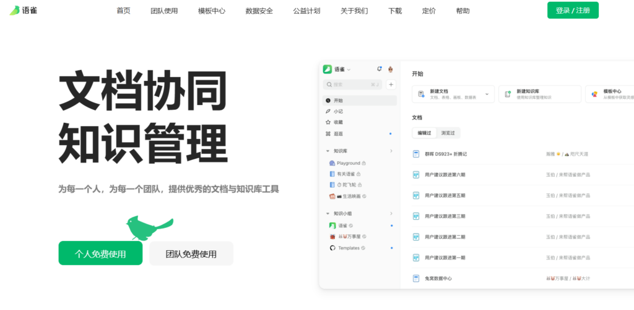634x310 pixels.
Task: Click the plus button beside the search box
Action: 391,84
